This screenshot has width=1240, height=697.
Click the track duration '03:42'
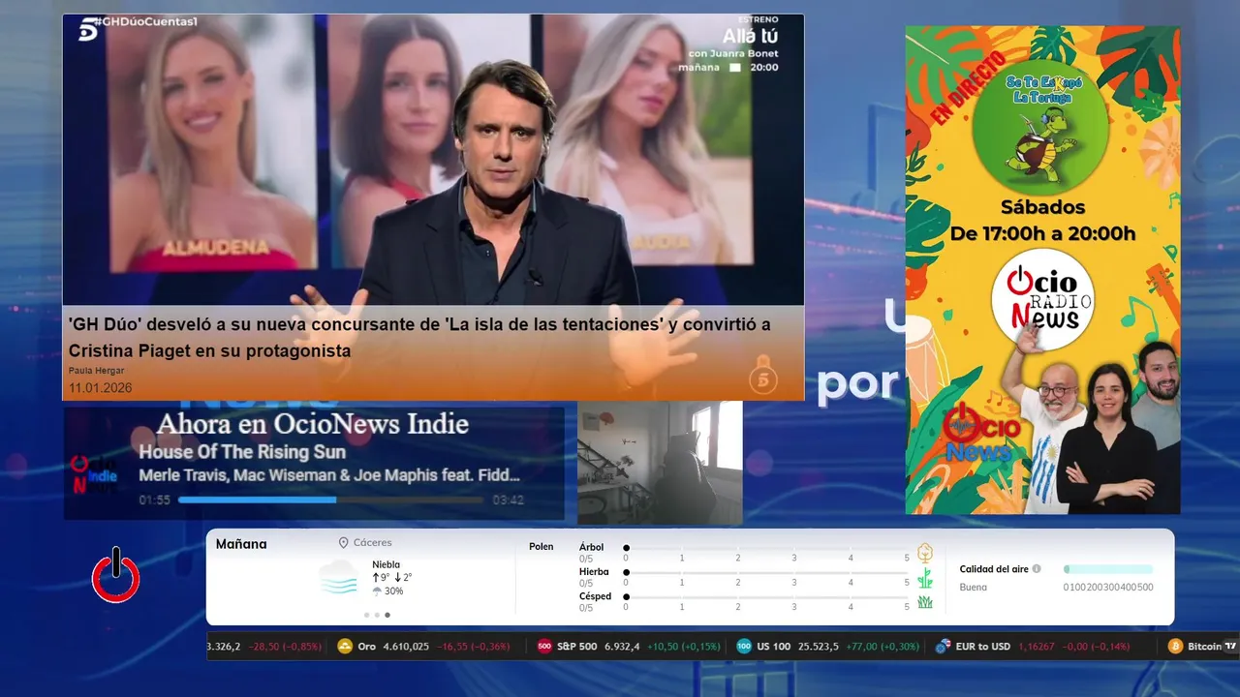[508, 500]
